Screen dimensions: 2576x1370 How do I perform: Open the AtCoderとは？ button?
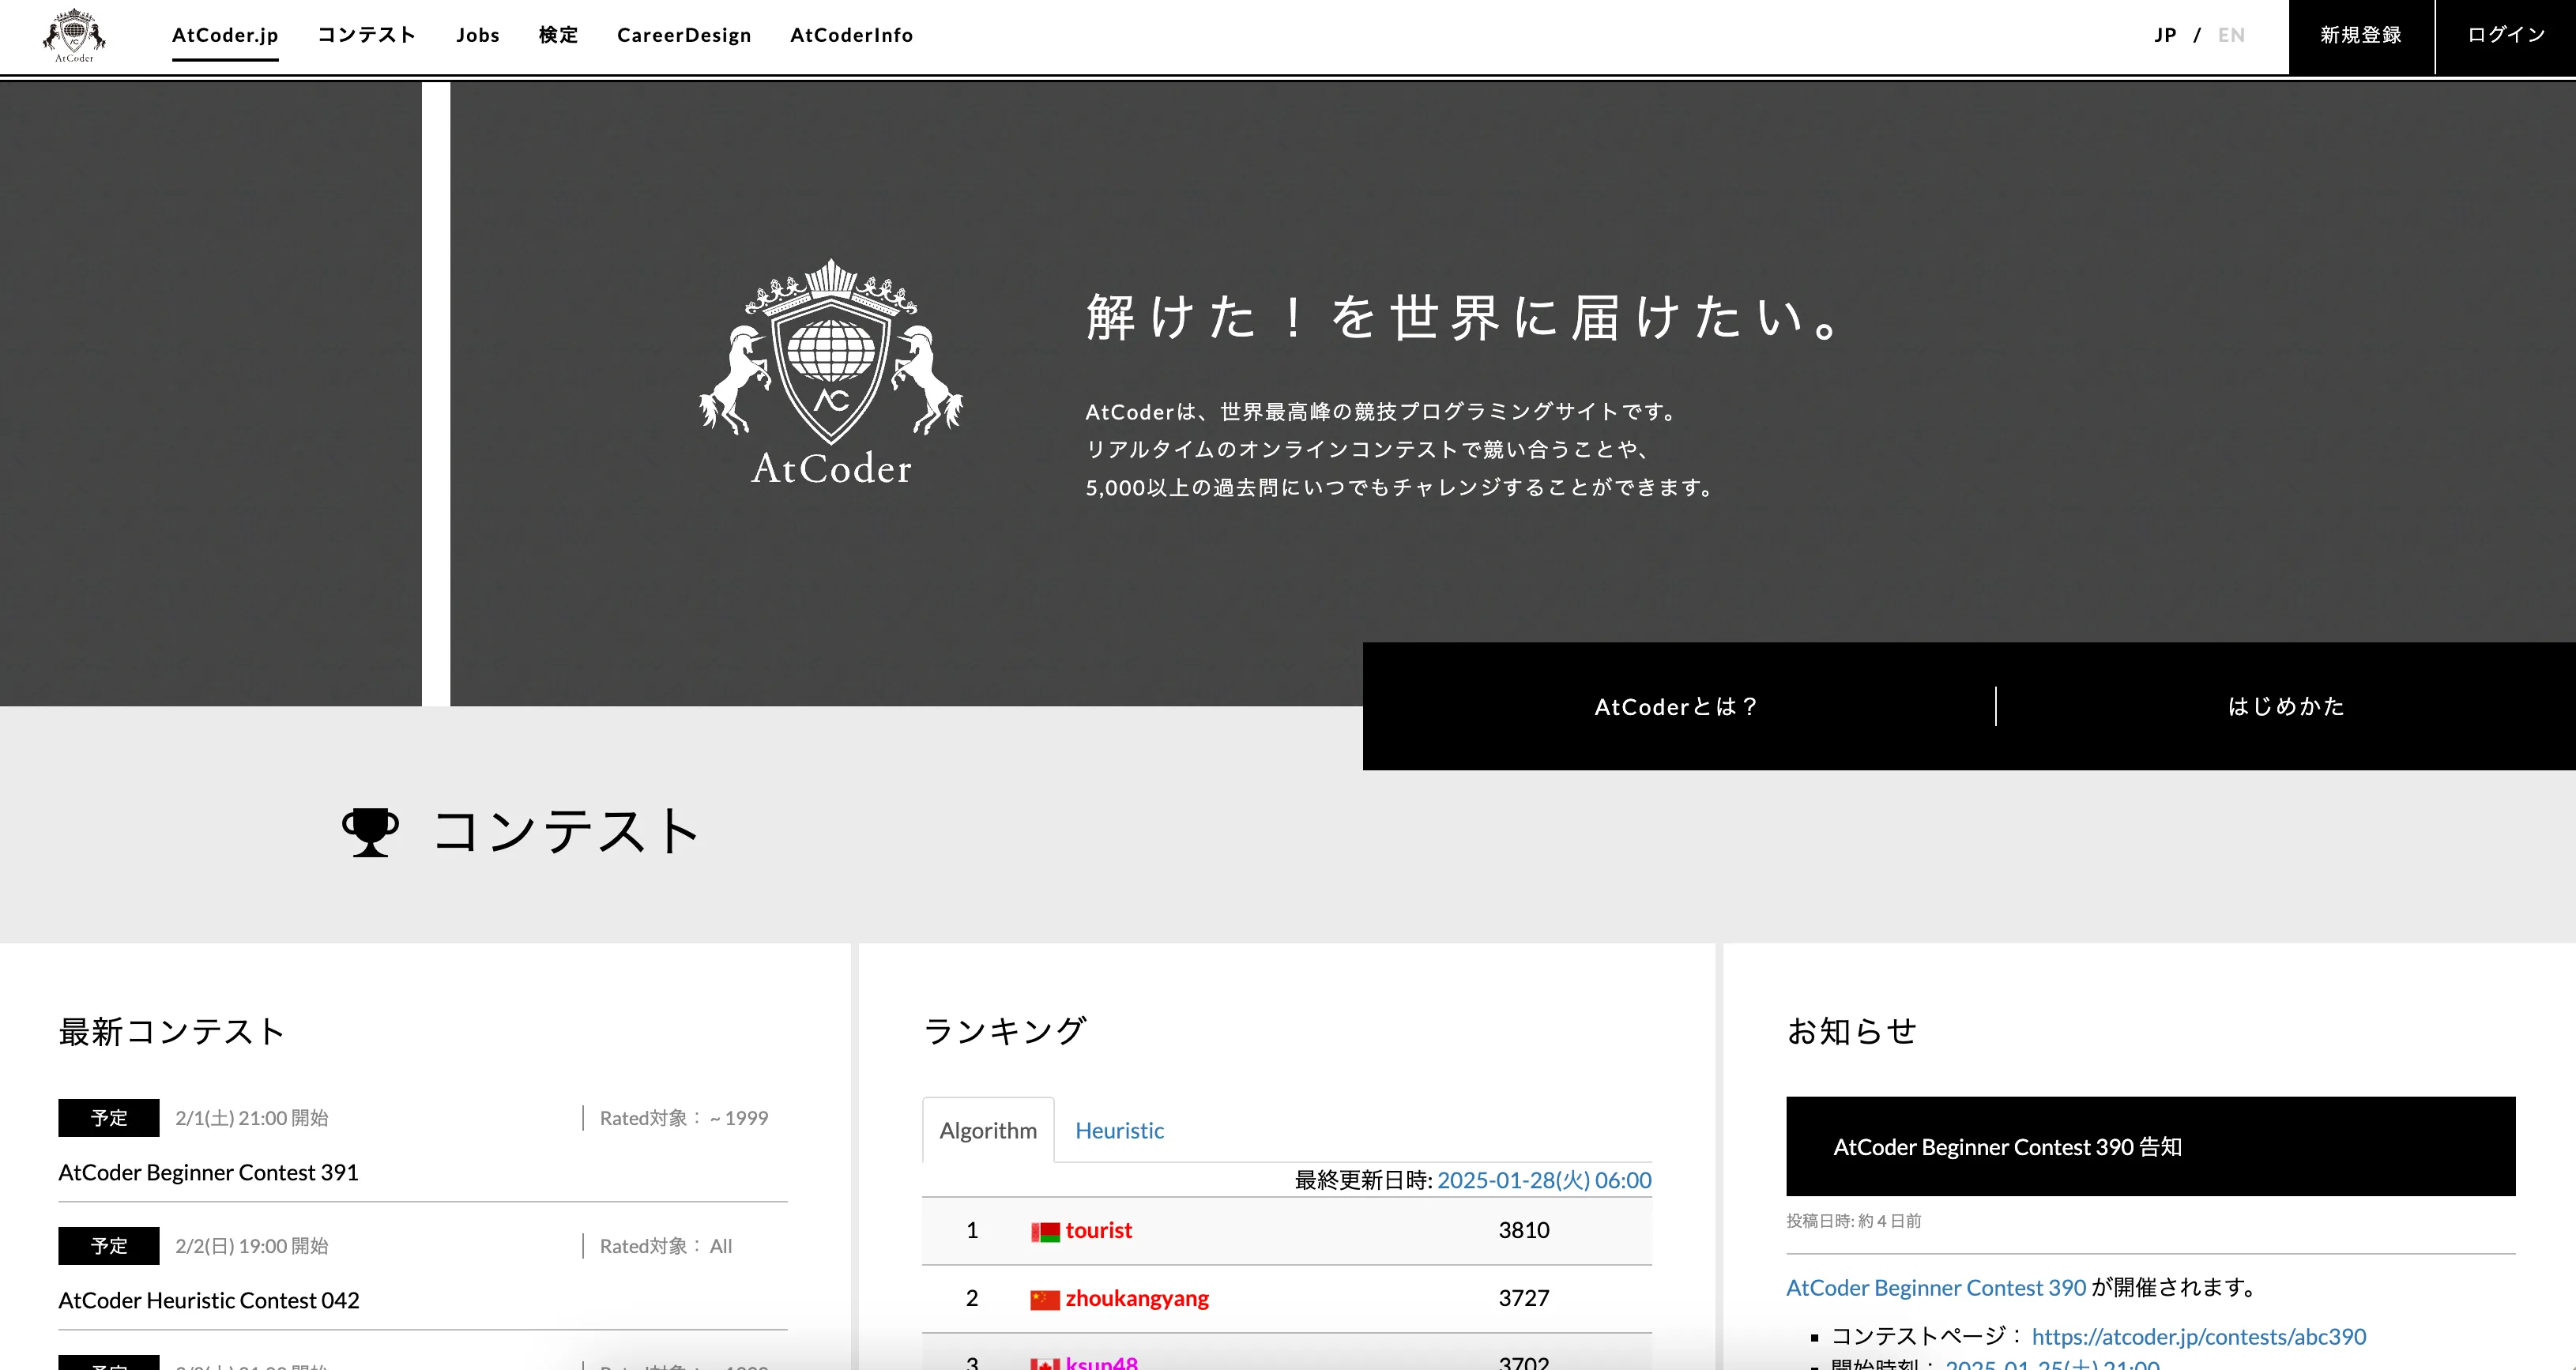click(x=1678, y=706)
